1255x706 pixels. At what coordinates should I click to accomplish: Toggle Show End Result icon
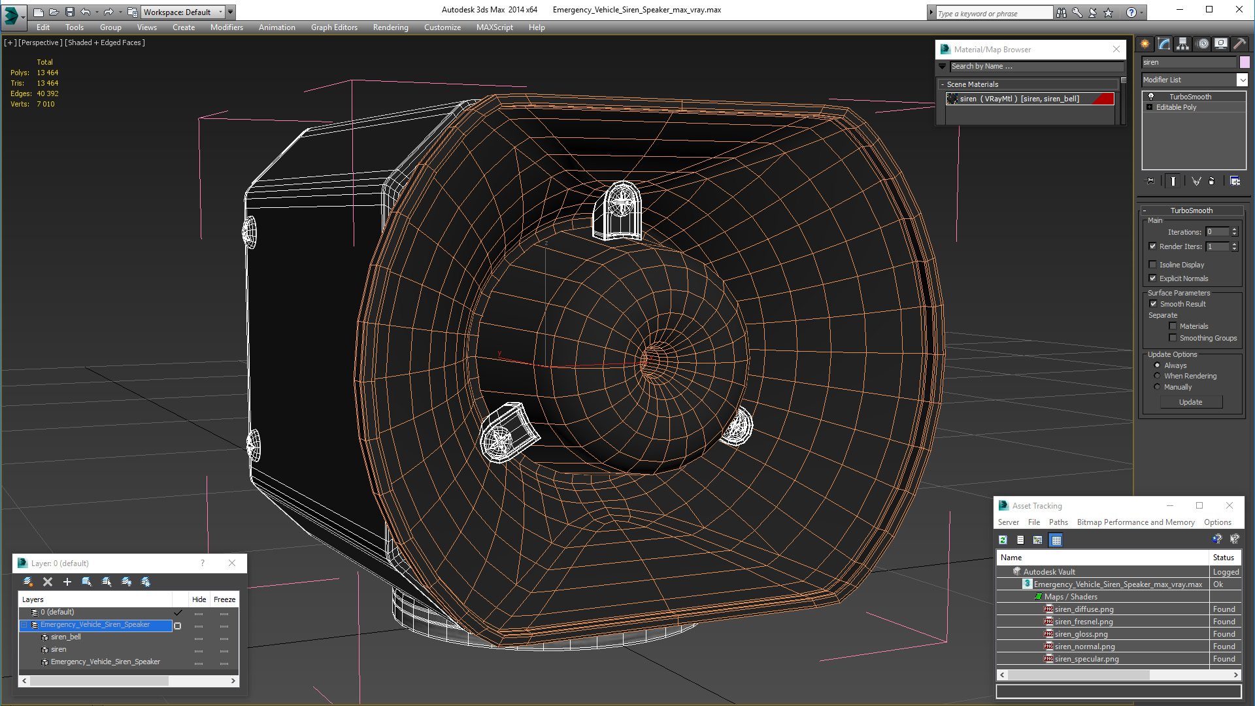click(1173, 181)
